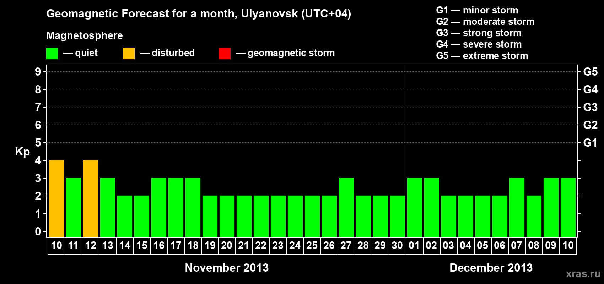Select the green bar for November 27

[346, 207]
